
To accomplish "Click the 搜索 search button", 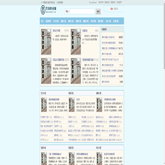I will pyautogui.click(x=98, y=11).
